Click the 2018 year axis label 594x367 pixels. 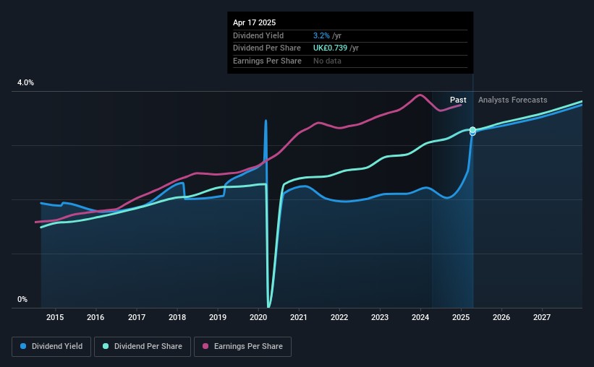[x=177, y=317]
